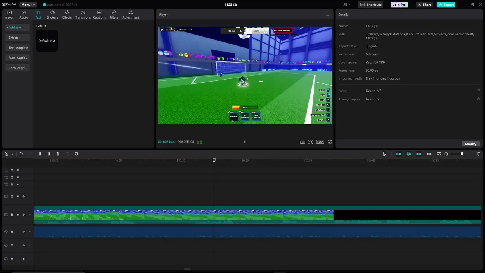Open the Local captions section
The image size is (485, 273).
17,68
